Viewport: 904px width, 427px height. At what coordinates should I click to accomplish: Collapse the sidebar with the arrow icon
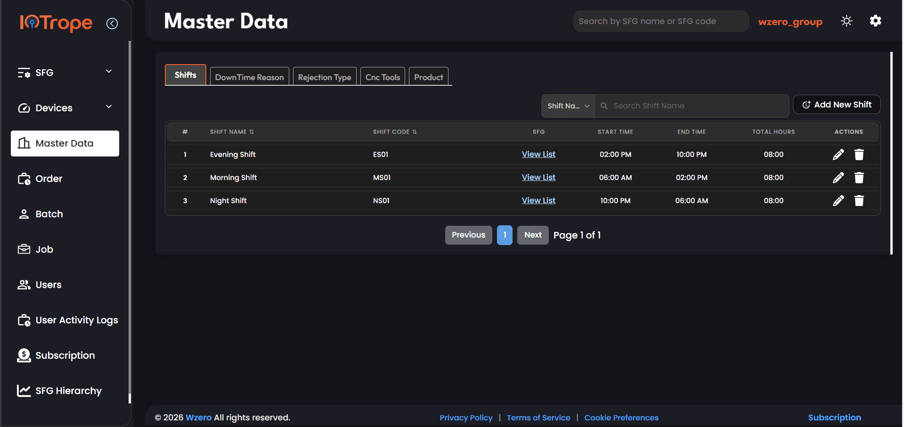pos(112,24)
